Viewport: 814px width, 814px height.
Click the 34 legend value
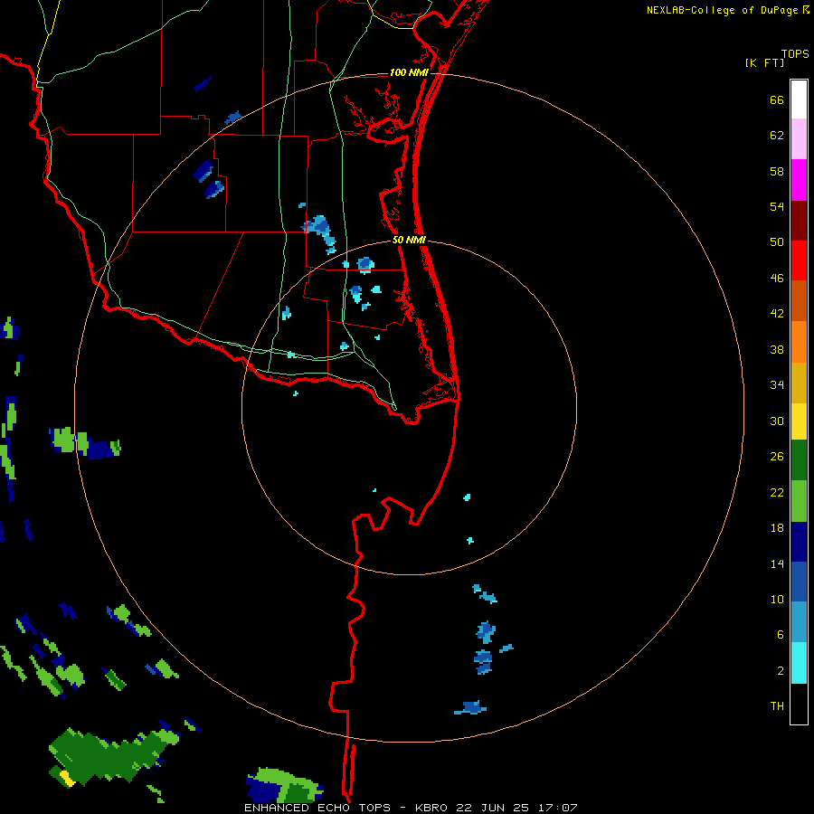coord(777,385)
